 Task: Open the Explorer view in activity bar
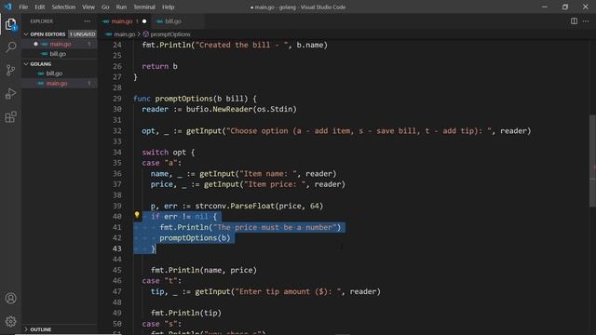[10, 25]
